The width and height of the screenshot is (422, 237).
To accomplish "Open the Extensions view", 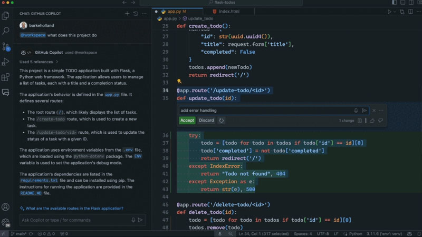I will coord(5,77).
